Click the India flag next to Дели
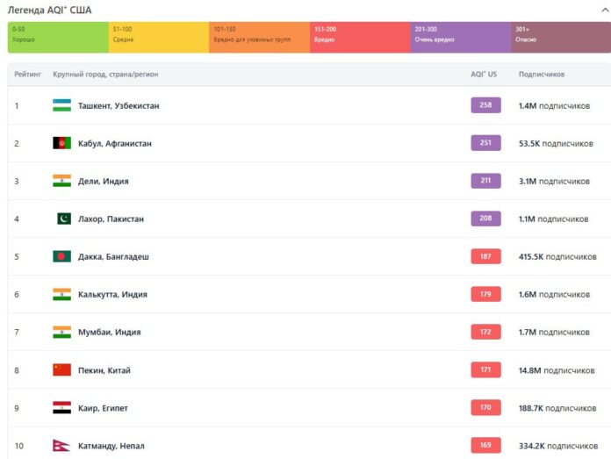 [x=61, y=181]
